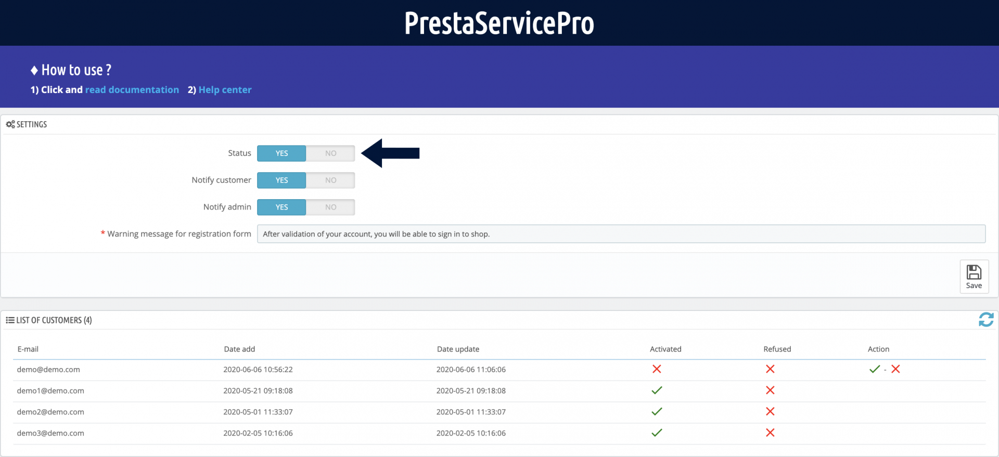
Task: Disable Notify admin with NO
Action: (330, 207)
